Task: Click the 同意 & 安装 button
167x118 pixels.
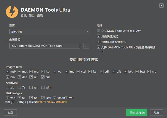Action: [137, 112]
